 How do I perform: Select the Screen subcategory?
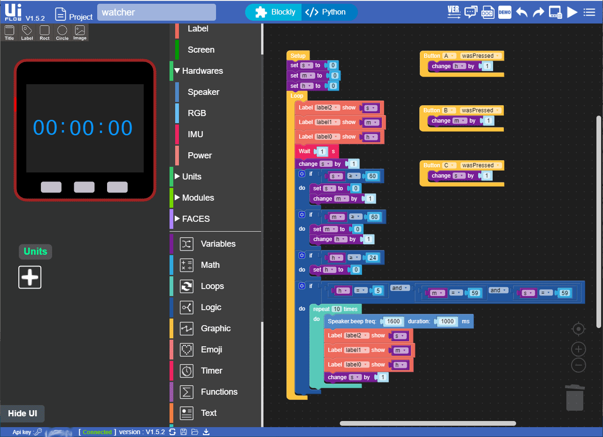[201, 49]
